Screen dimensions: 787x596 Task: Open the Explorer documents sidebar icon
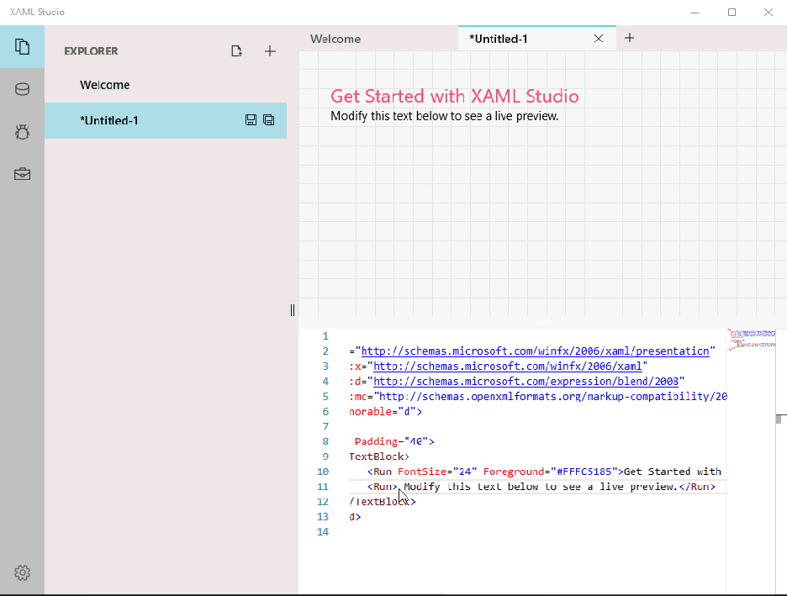point(22,46)
